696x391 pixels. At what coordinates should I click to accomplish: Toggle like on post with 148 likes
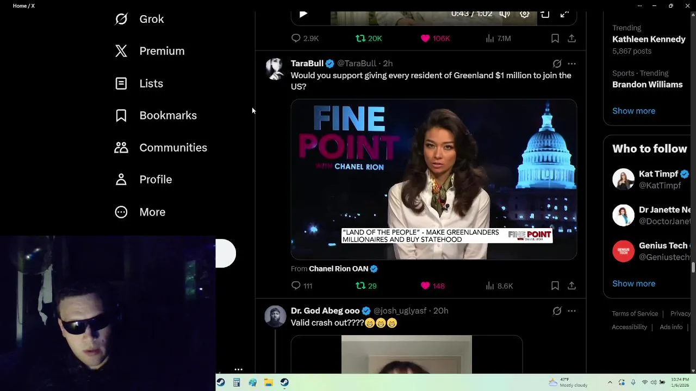433,286
